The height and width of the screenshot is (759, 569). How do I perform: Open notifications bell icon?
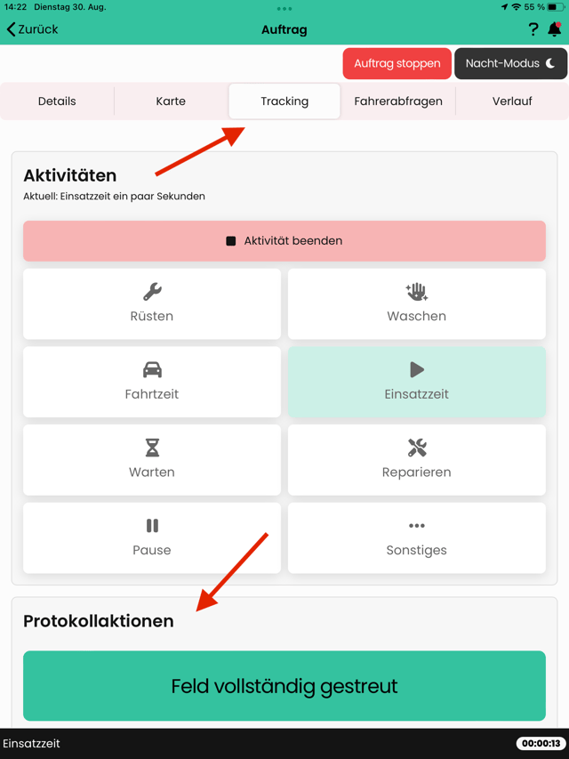tap(555, 29)
